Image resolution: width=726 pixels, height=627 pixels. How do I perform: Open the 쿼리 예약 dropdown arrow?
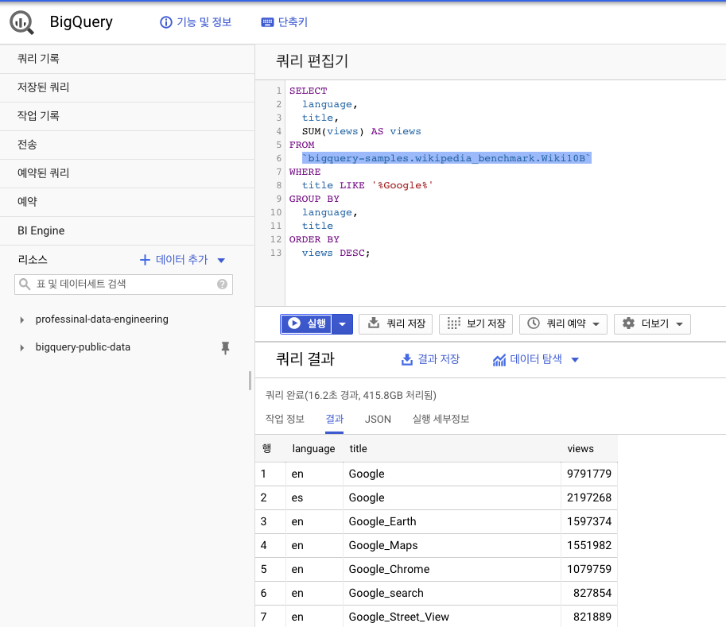(596, 324)
